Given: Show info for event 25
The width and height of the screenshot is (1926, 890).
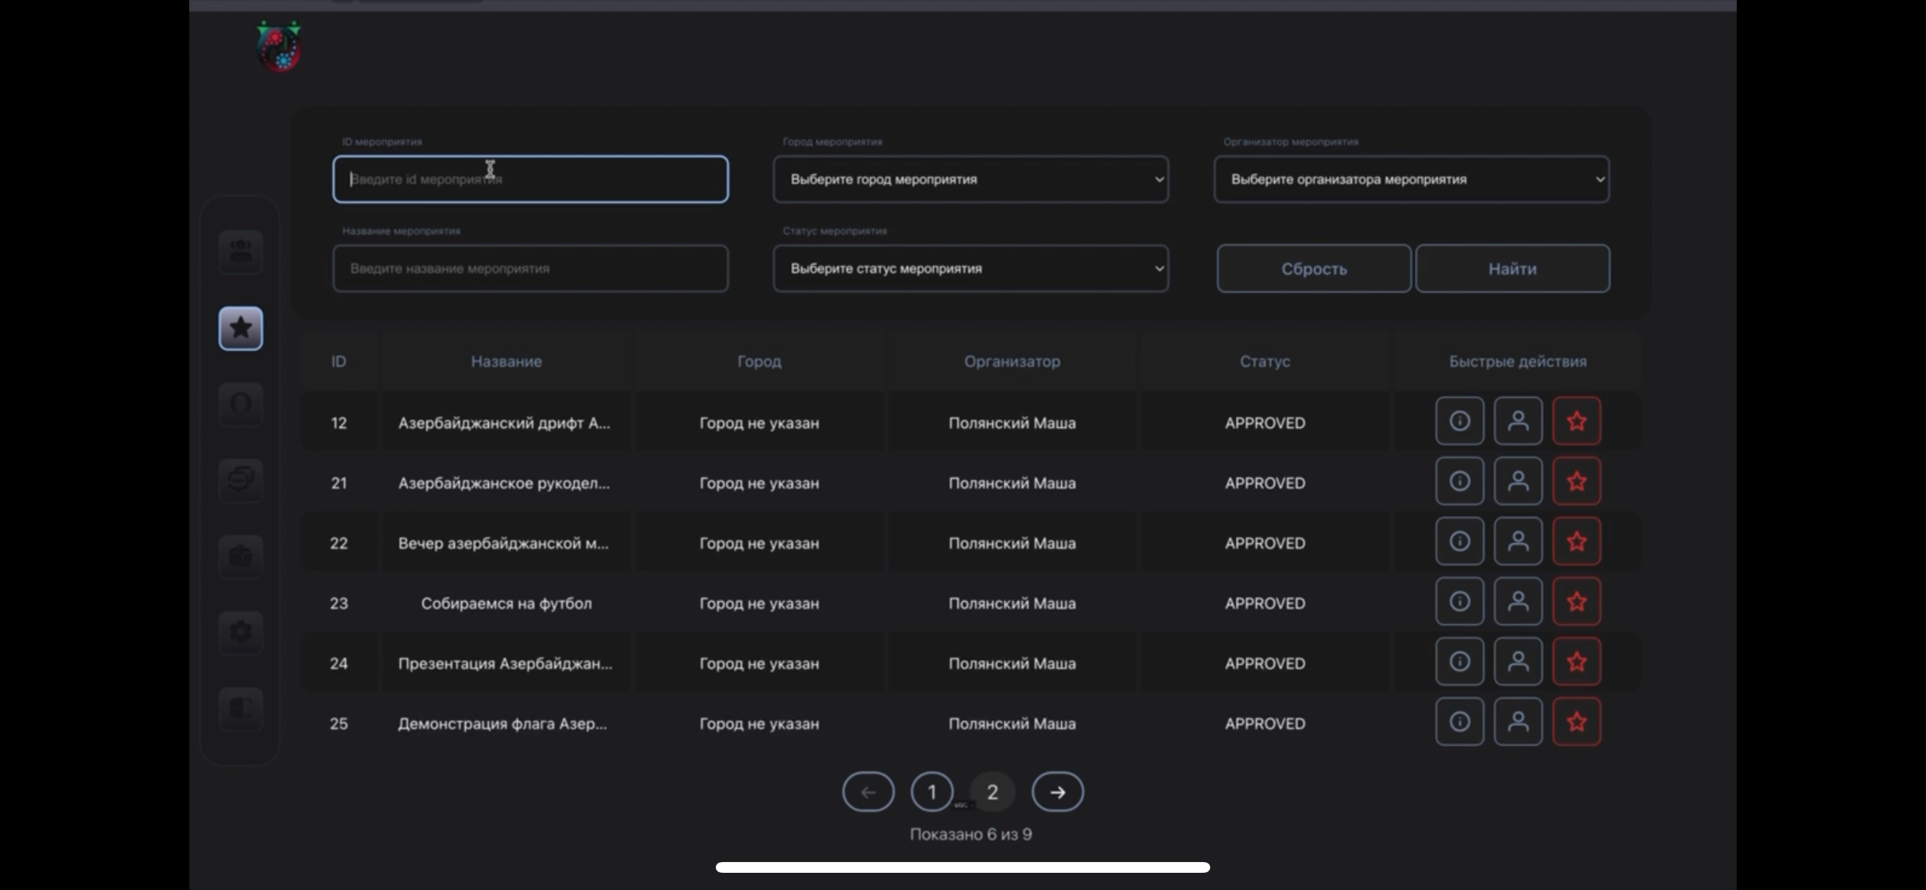Looking at the screenshot, I should coord(1460,722).
